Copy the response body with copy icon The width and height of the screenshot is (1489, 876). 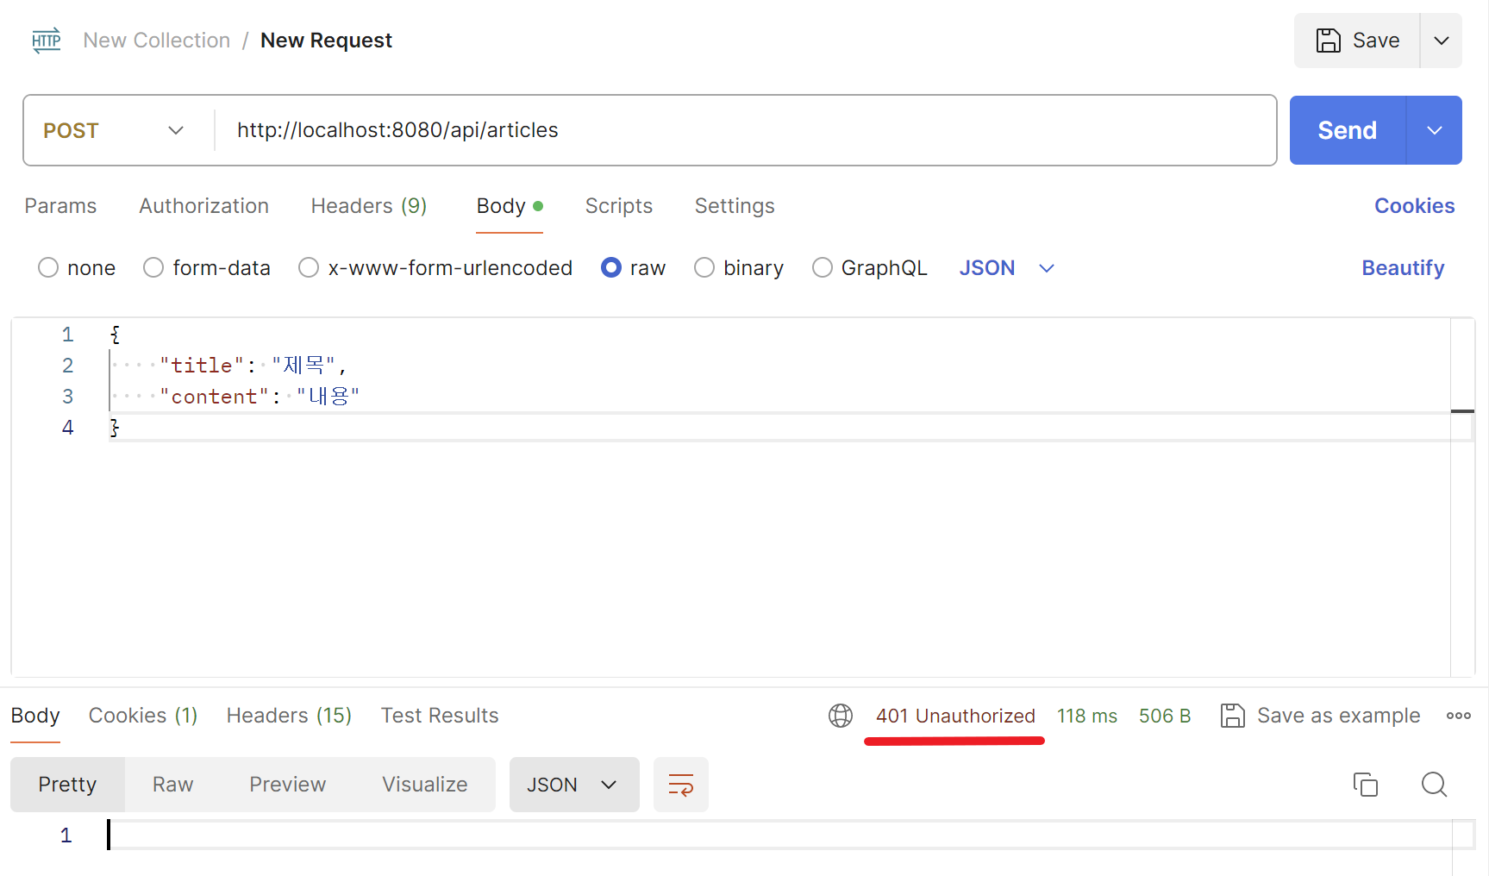click(x=1366, y=785)
